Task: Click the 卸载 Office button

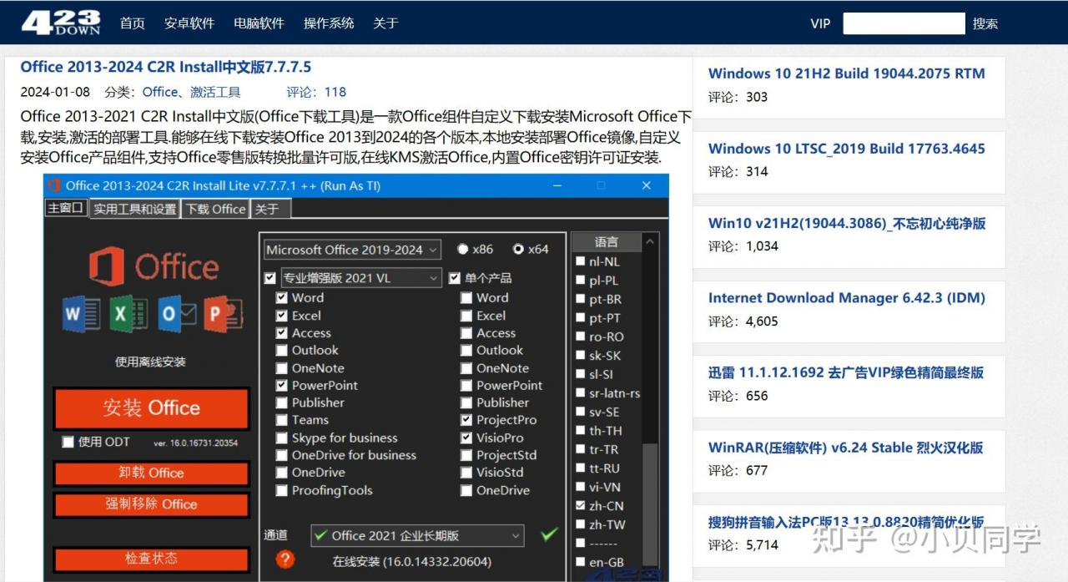Action: point(151,473)
